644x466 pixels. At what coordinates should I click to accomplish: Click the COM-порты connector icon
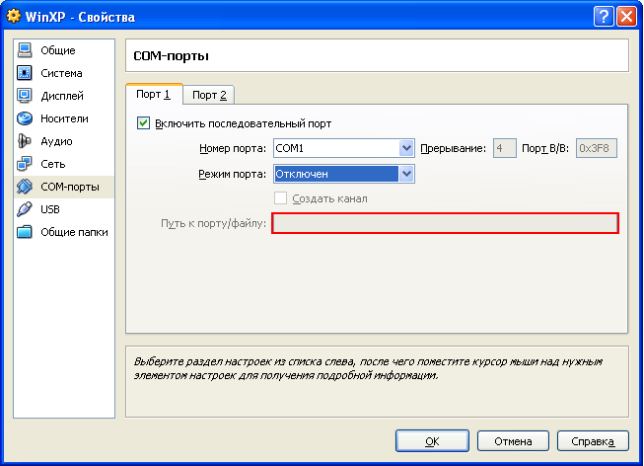(x=25, y=187)
